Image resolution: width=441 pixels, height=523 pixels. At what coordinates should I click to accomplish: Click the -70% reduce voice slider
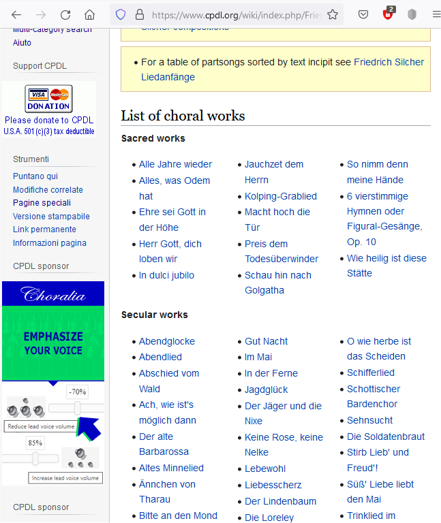click(x=77, y=408)
